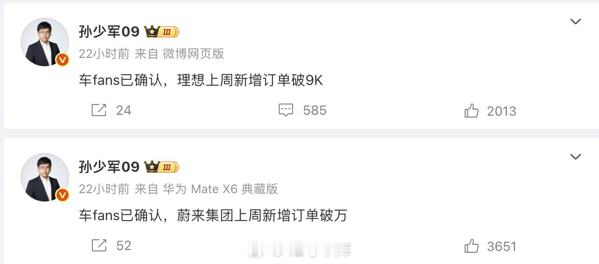Image resolution: width=599 pixels, height=264 pixels.
Task: Like the 理想 order post with 2013 likes
Action: [x=472, y=111]
